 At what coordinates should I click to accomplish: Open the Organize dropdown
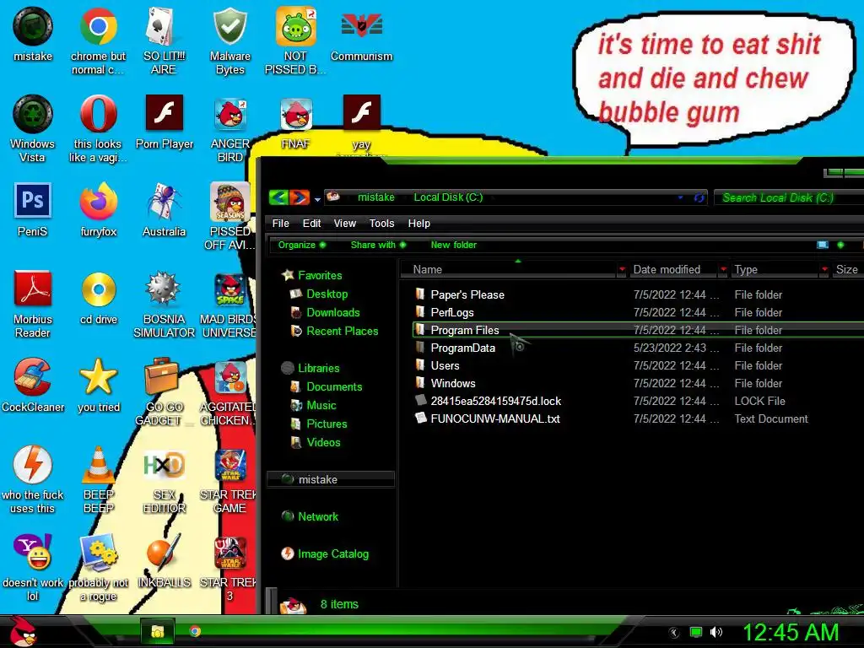click(x=301, y=245)
